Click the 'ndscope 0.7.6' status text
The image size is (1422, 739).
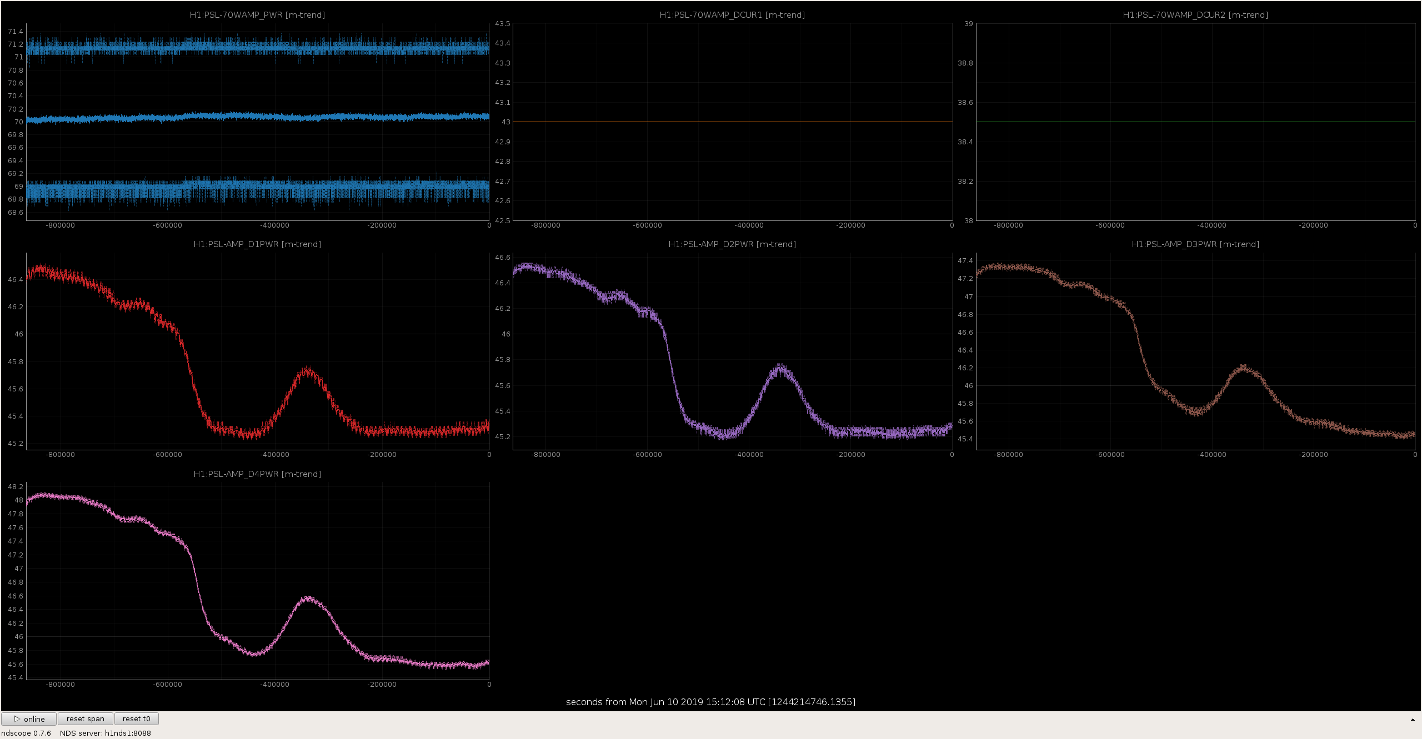[26, 733]
